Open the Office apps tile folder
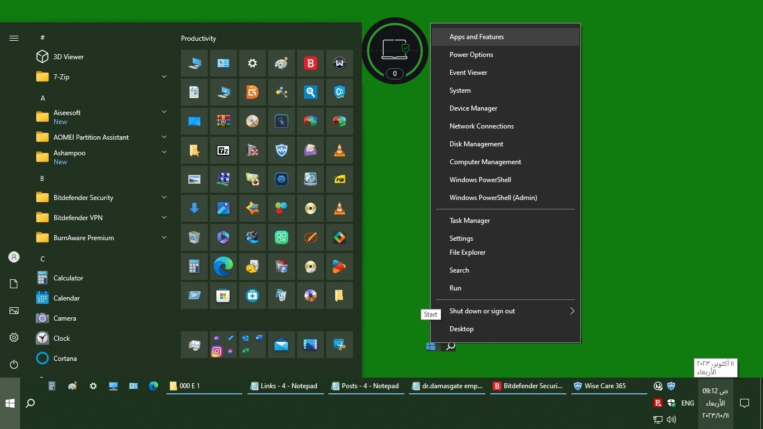The image size is (763, 429). 252,345
